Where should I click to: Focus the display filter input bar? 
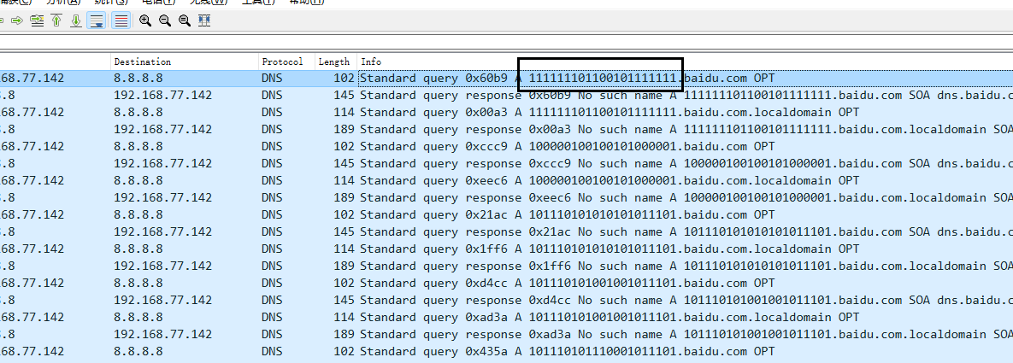(x=506, y=42)
